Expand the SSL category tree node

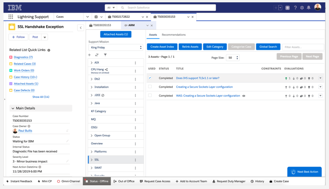[91, 160]
